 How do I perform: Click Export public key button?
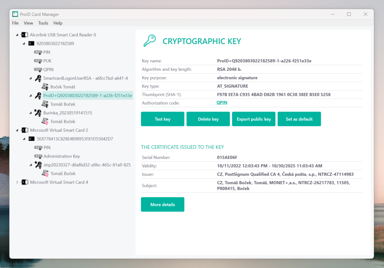pyautogui.click(x=254, y=119)
